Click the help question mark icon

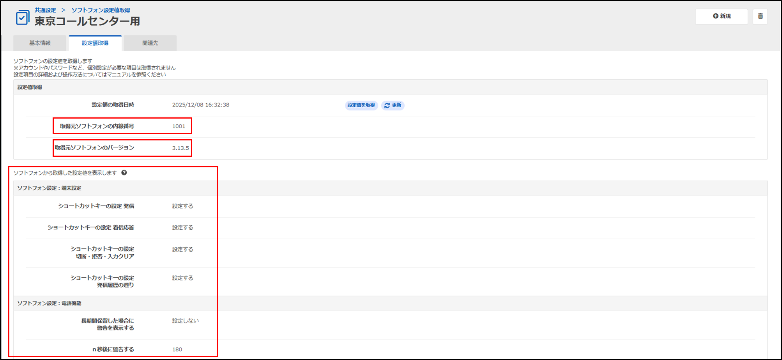(124, 173)
